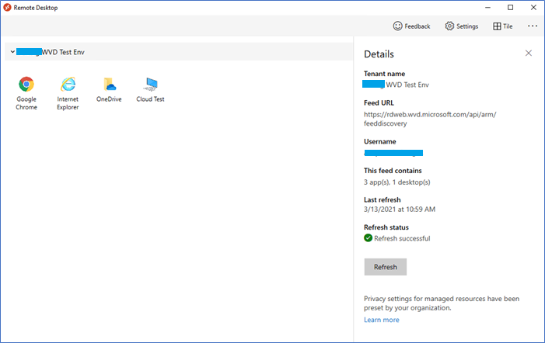Click the '3 app(s), 1 desktop(s)' text
Viewport: 545px width, 343px height.
397,182
